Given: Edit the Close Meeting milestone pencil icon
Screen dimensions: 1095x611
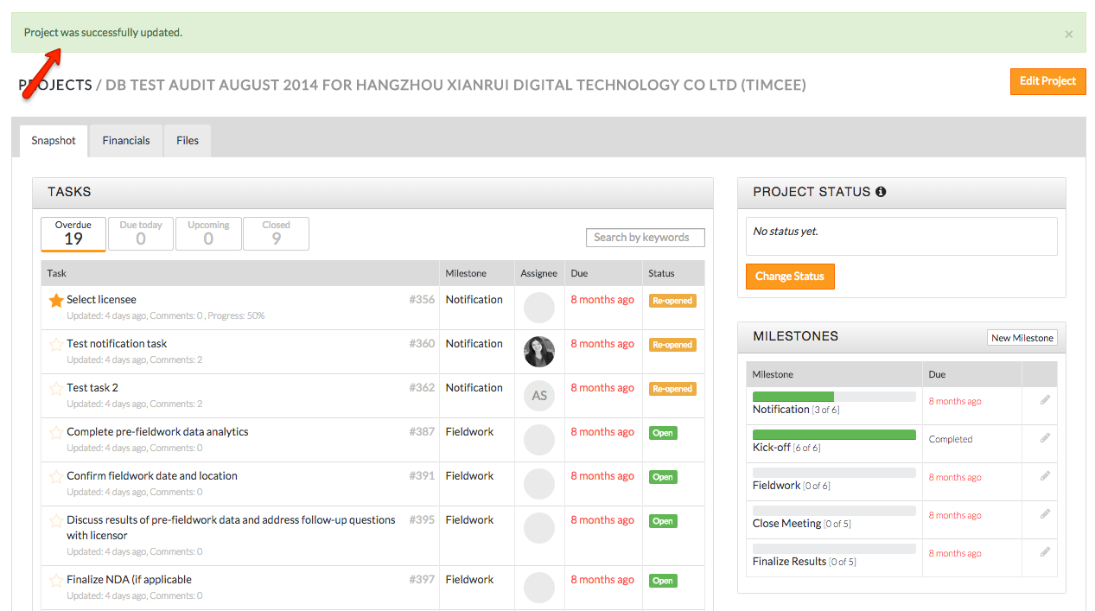Looking at the screenshot, I should (1045, 514).
